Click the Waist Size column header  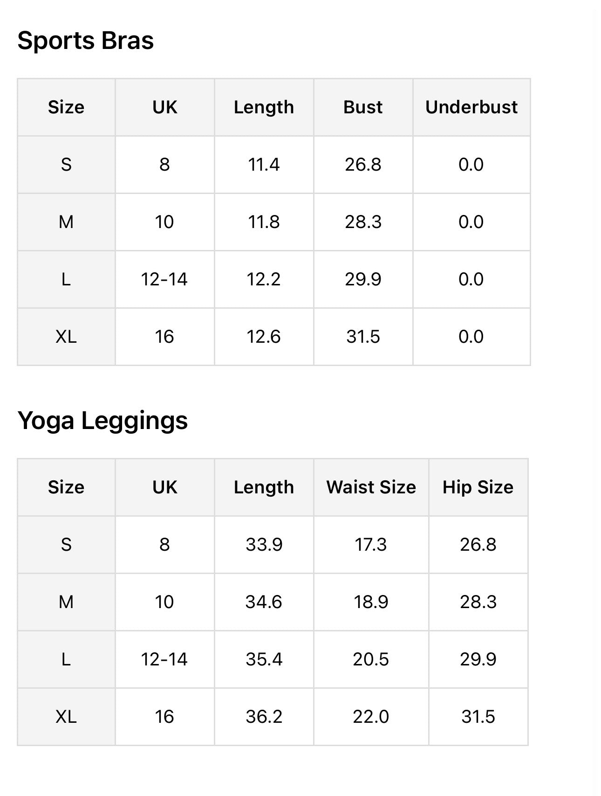pyautogui.click(x=371, y=487)
